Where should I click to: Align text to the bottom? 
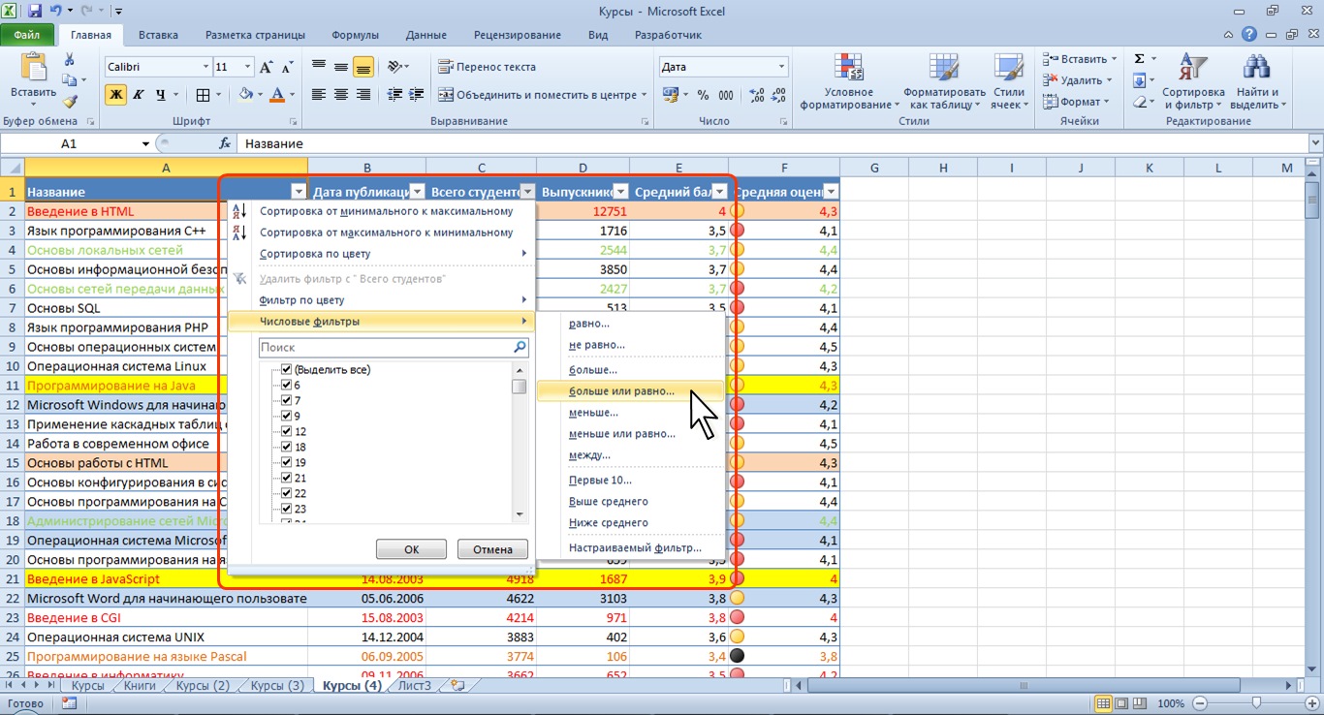(x=363, y=67)
